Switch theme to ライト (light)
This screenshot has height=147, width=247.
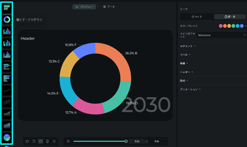[x=197, y=17]
